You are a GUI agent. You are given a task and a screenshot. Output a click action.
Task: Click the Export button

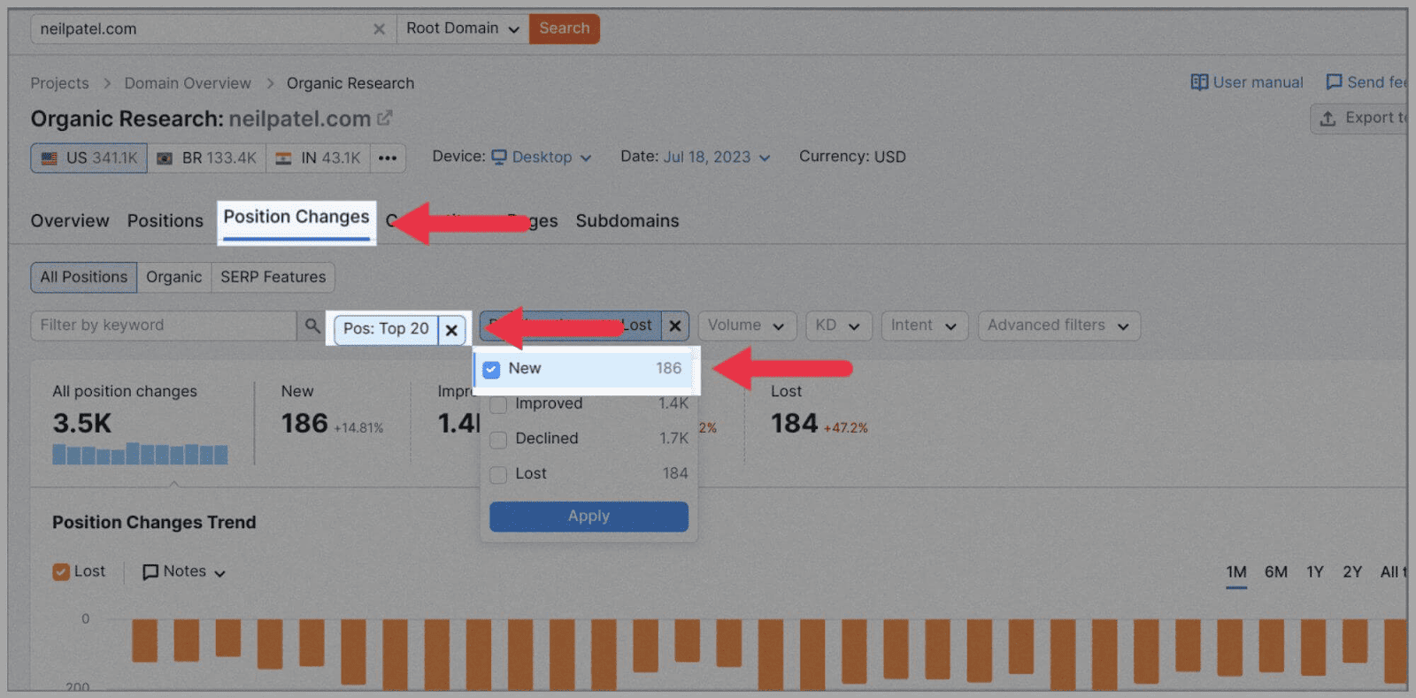coord(1358,118)
